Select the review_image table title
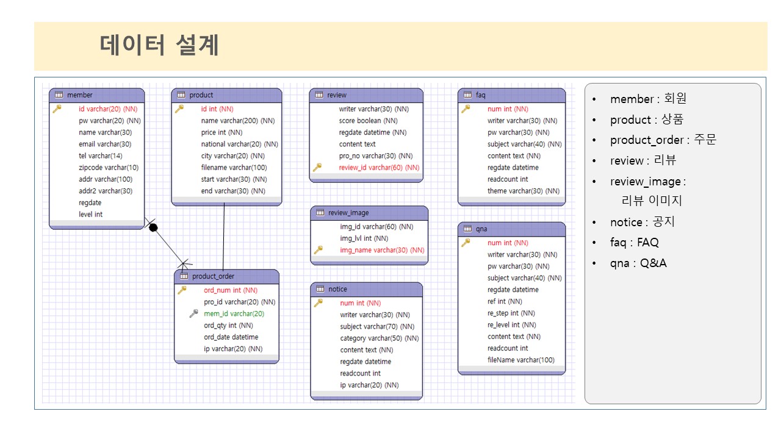781x439 pixels. click(x=348, y=213)
